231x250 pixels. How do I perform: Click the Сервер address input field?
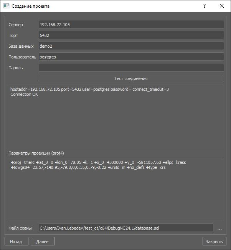coord(131,25)
